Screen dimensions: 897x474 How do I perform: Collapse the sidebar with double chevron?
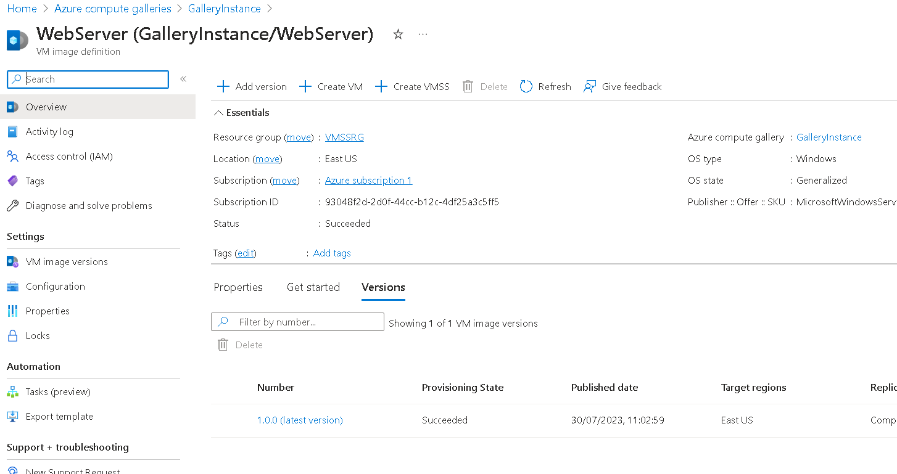click(183, 79)
